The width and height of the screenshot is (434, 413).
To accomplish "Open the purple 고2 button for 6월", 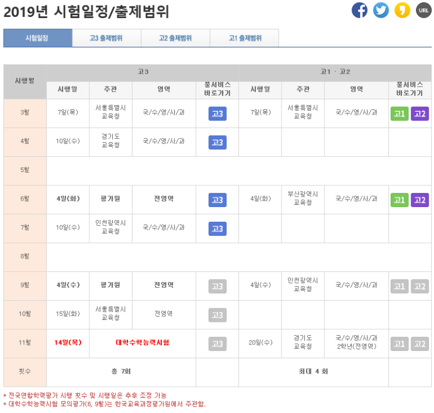I will pyautogui.click(x=420, y=200).
